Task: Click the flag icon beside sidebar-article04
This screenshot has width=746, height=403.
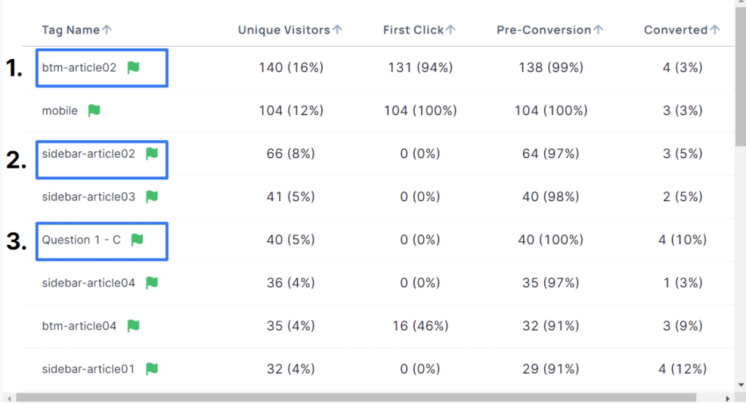Action: [152, 283]
